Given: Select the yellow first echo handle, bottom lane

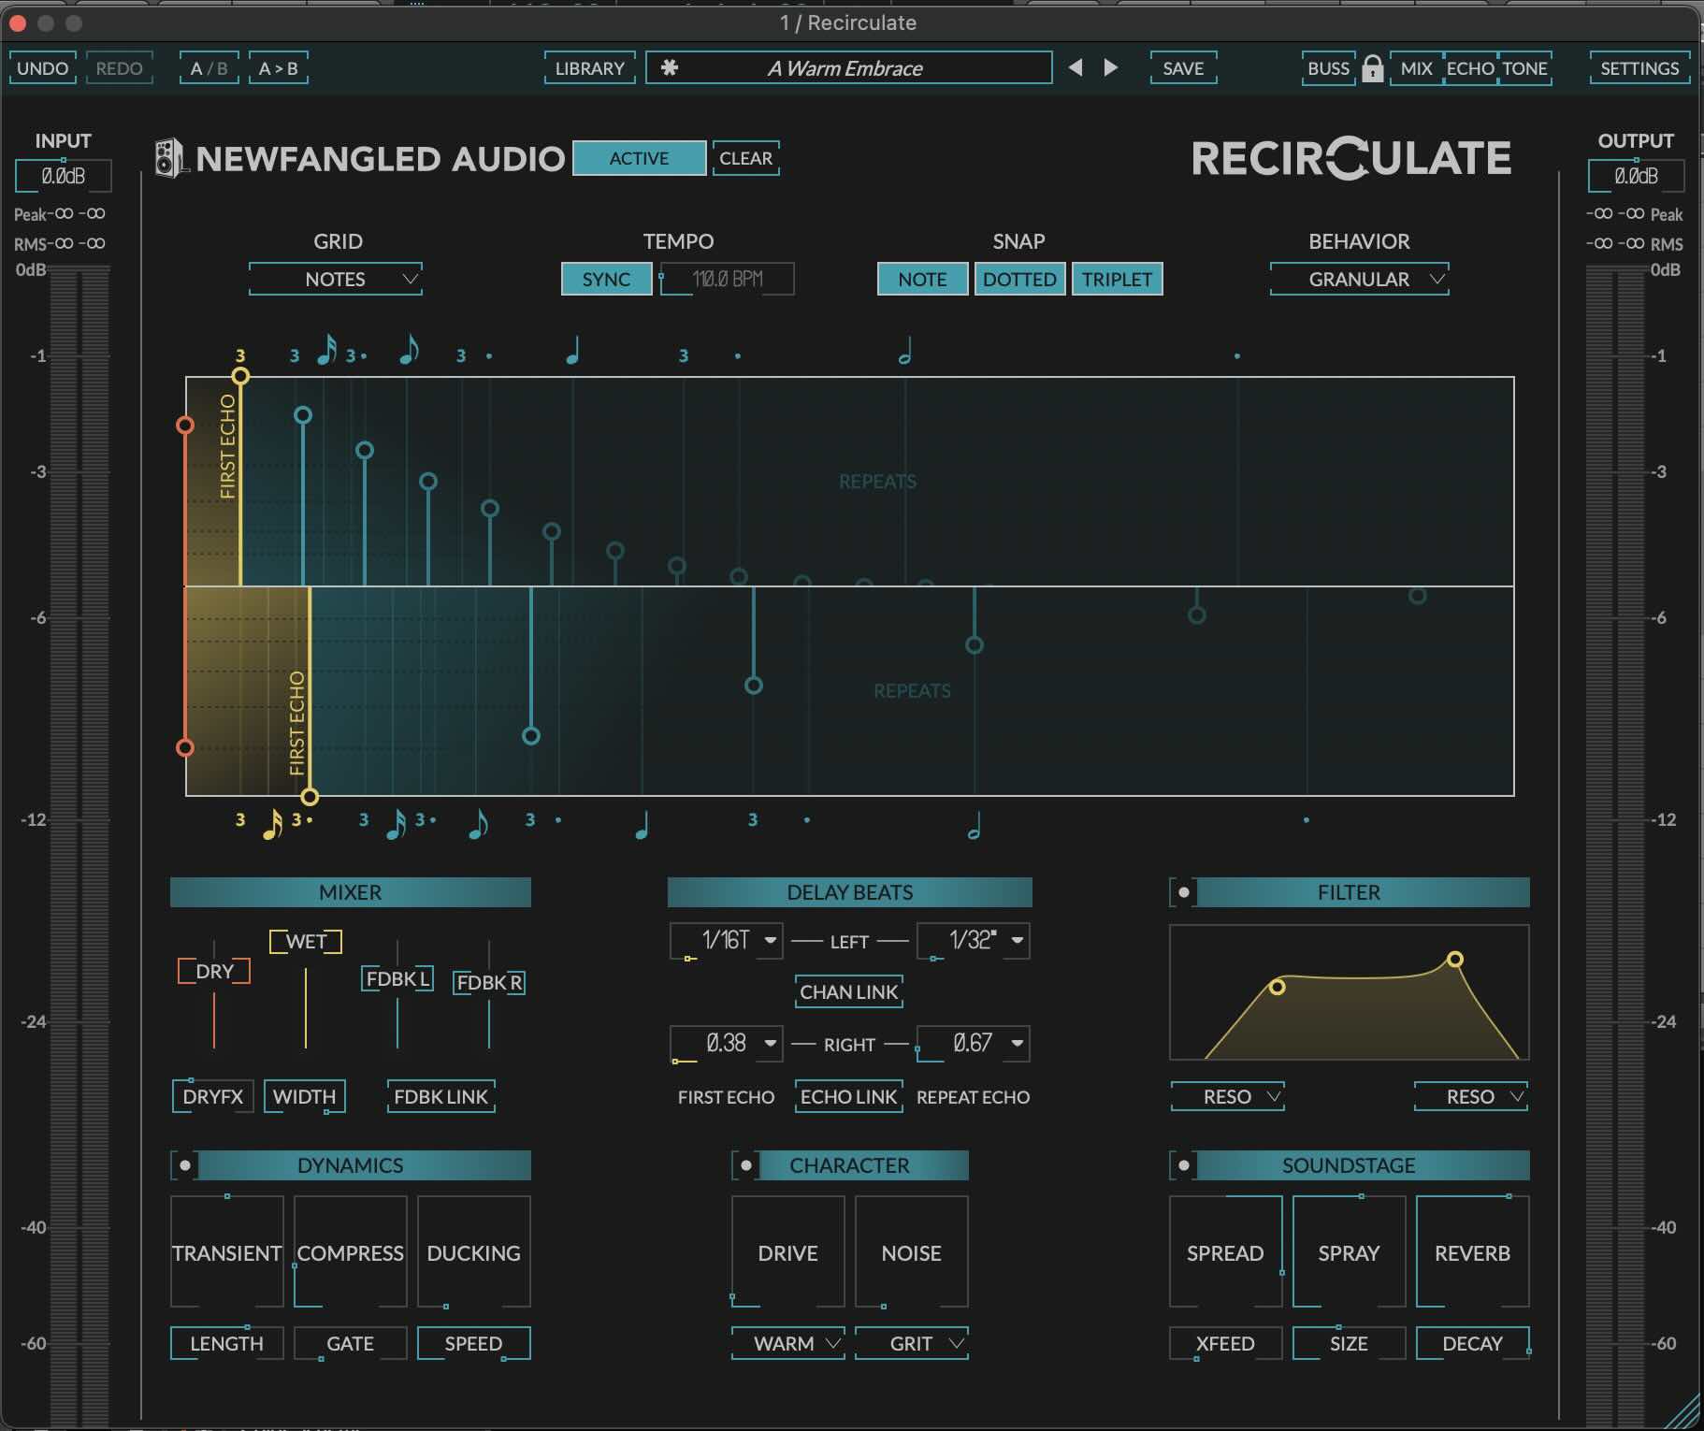Looking at the screenshot, I should point(310,797).
